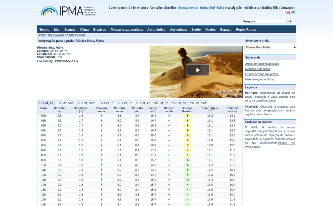Viewport: 333px width, 206px height.
Task: Open the Navios menu
Action: click(x=210, y=30)
